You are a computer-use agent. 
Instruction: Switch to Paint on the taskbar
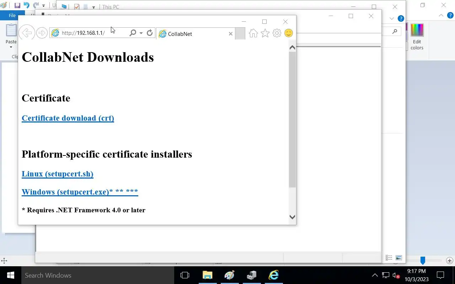click(229, 275)
